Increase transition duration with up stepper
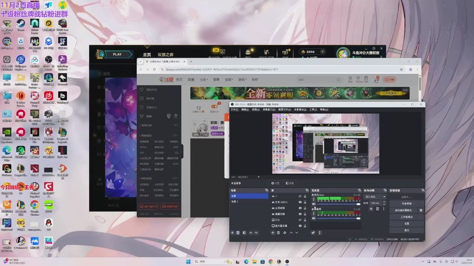The width and height of the screenshot is (474, 266). (384, 202)
